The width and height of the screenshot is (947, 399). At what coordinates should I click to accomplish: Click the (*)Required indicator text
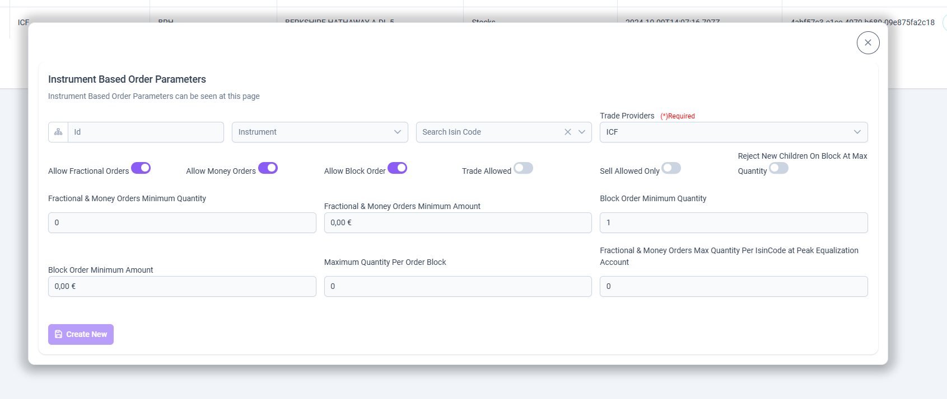pos(678,116)
